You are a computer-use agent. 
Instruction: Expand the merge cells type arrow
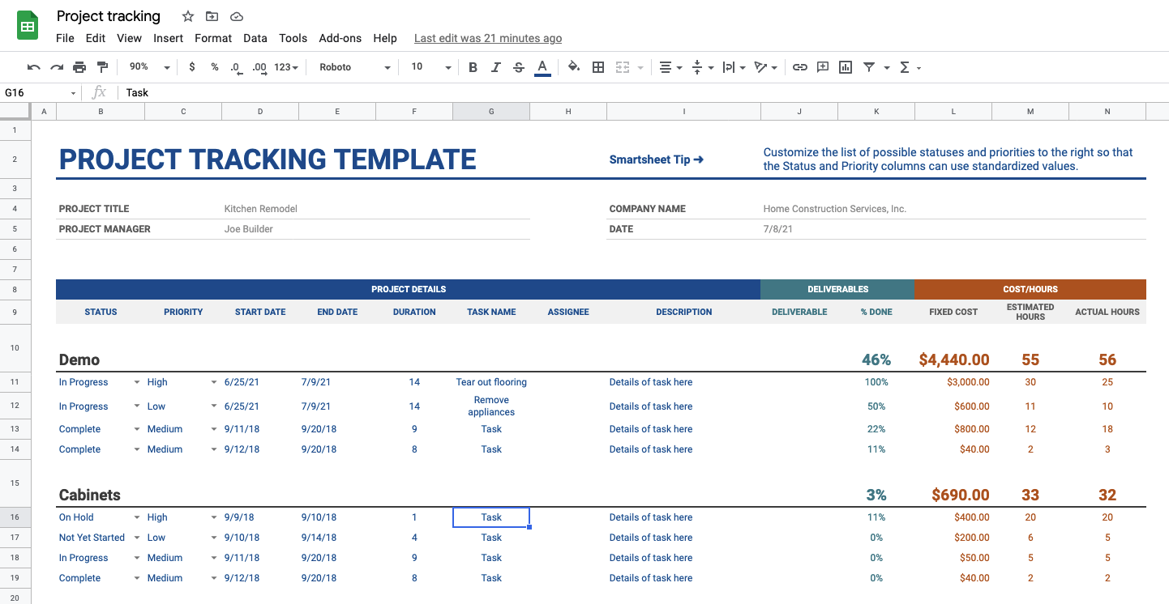click(x=640, y=67)
